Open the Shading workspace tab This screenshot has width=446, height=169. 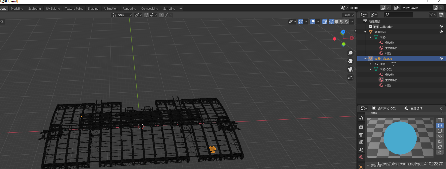[93, 9]
